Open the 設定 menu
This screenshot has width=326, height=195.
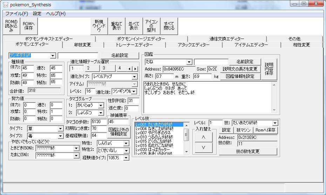click(x=37, y=14)
